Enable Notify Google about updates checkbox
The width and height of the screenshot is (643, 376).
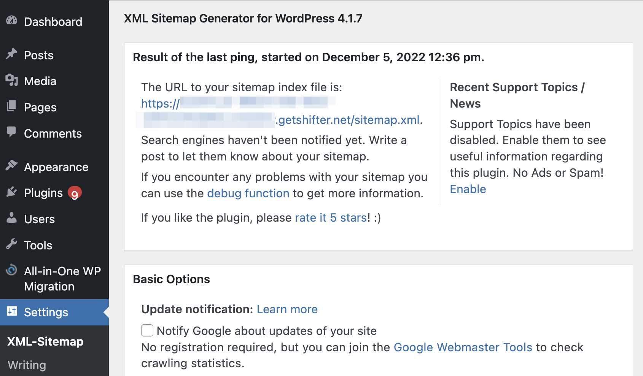tap(147, 330)
